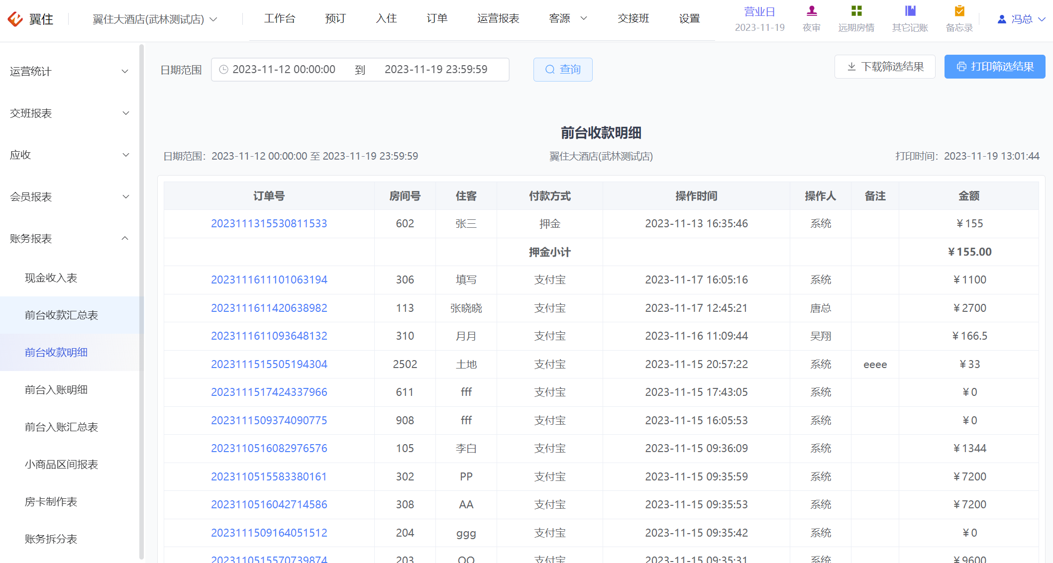Click the 翼住 logo icon

coord(15,19)
